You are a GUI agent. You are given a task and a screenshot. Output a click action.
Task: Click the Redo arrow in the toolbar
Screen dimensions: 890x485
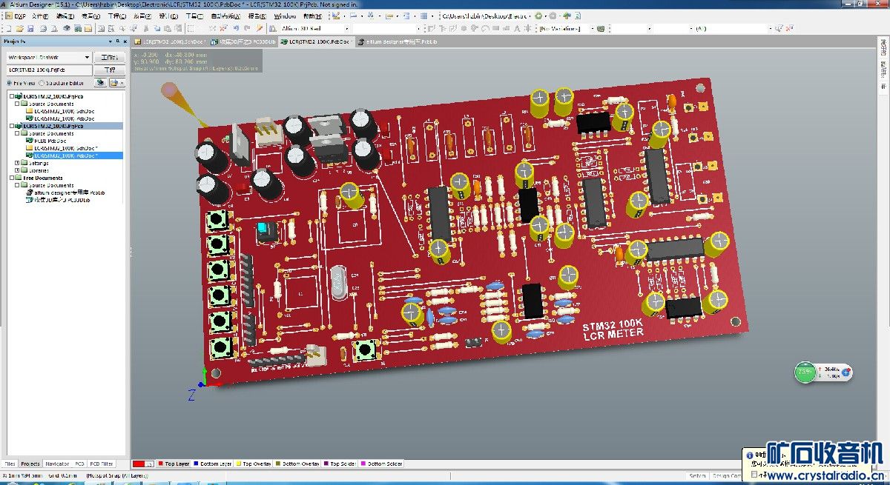[247, 29]
